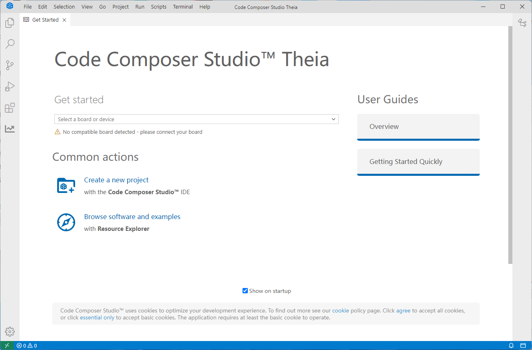Expand the Select a board or device dropdown
Screen dimensions: 532x350
click(196, 119)
